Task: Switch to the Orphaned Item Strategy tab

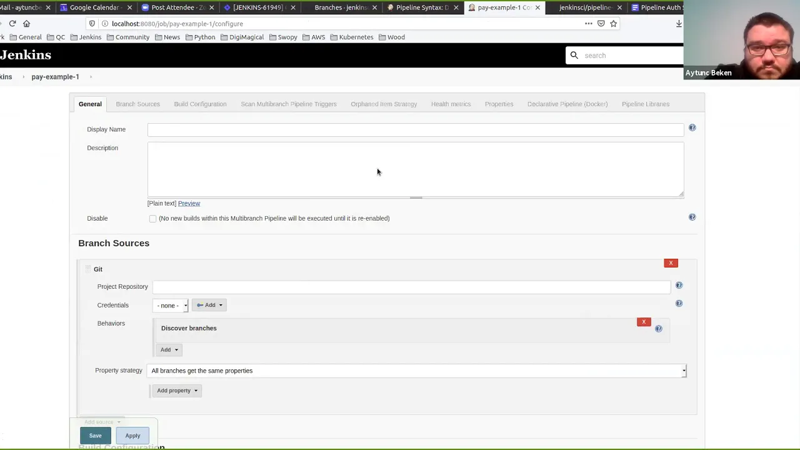Action: click(x=384, y=104)
